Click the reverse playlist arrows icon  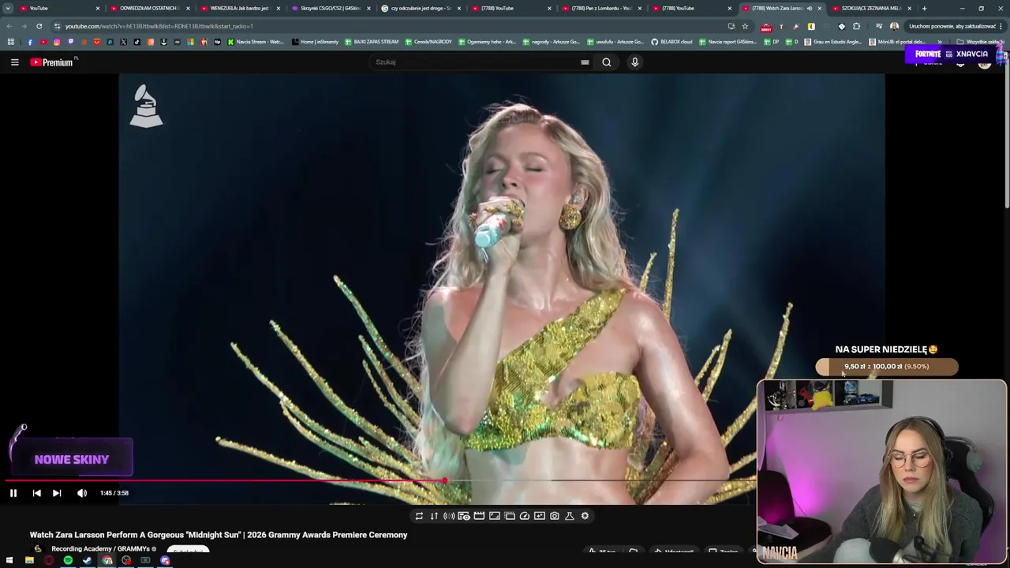(434, 516)
